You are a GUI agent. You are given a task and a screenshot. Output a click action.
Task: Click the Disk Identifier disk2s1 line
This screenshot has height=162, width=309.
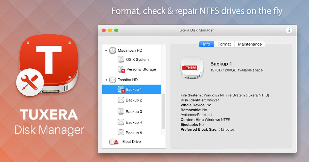[200, 100]
